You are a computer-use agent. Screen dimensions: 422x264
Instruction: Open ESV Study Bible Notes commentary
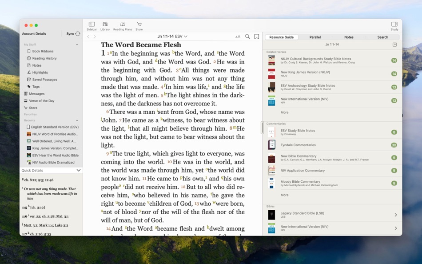[333, 132]
